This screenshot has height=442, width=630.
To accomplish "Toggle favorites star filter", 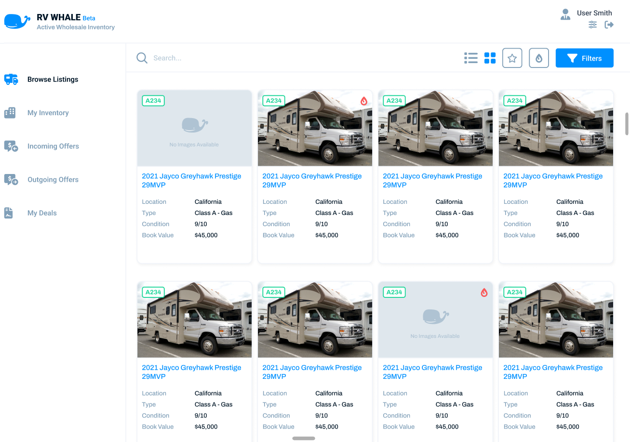I will point(512,58).
